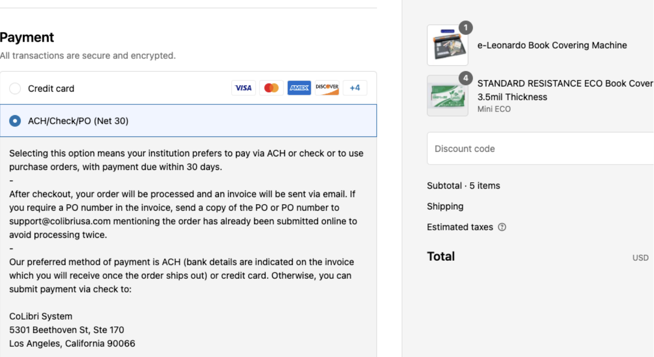Click the e-Leonardo Book Covering Machine product name

[x=552, y=45]
